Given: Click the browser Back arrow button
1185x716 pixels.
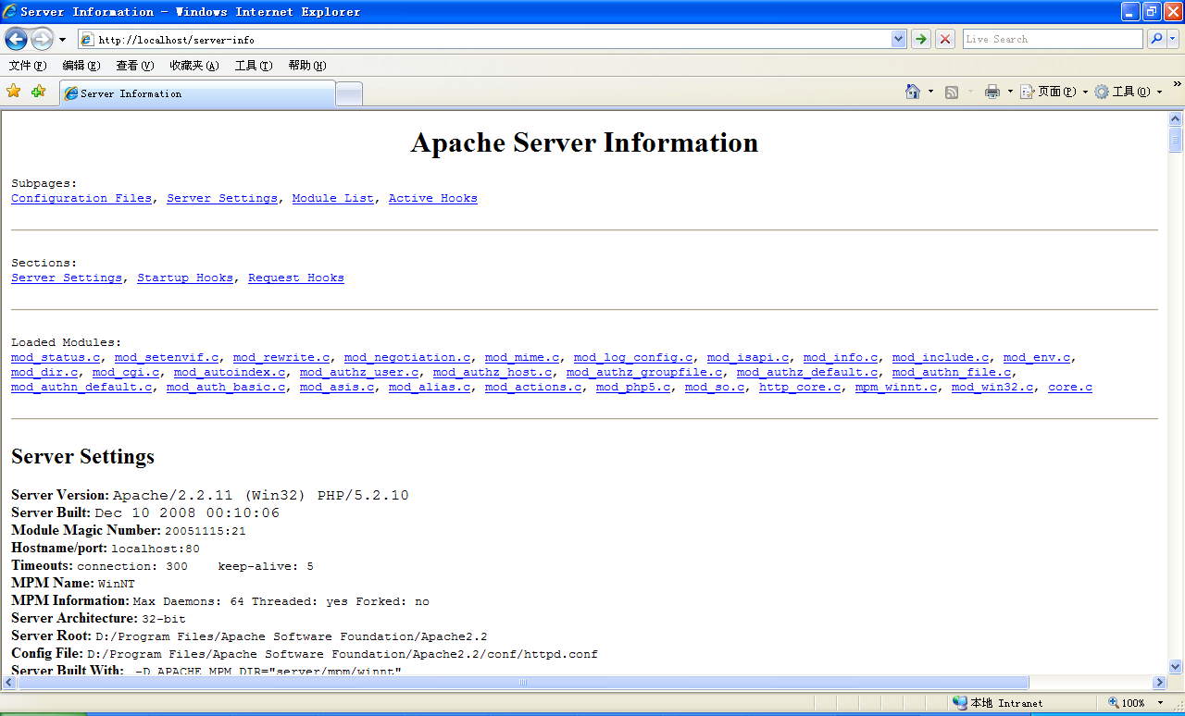Looking at the screenshot, I should coord(16,39).
